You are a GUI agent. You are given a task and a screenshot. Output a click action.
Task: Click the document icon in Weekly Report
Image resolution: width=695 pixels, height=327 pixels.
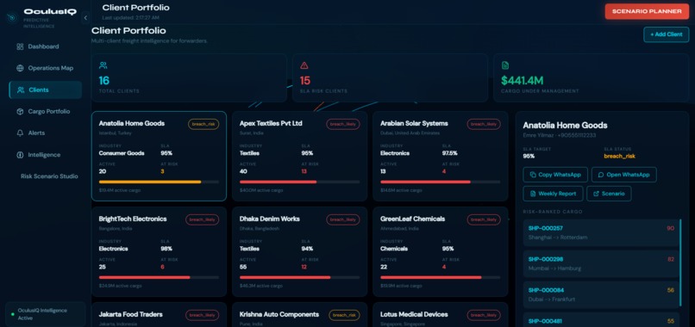coord(533,194)
